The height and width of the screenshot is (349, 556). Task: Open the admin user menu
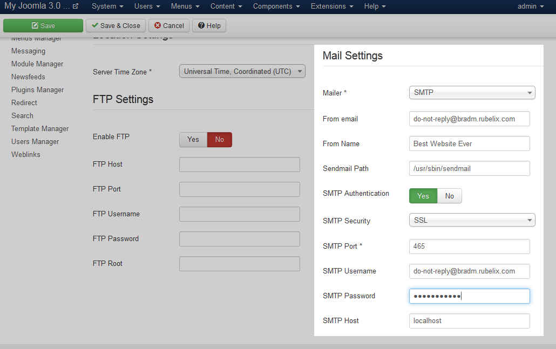click(x=530, y=6)
